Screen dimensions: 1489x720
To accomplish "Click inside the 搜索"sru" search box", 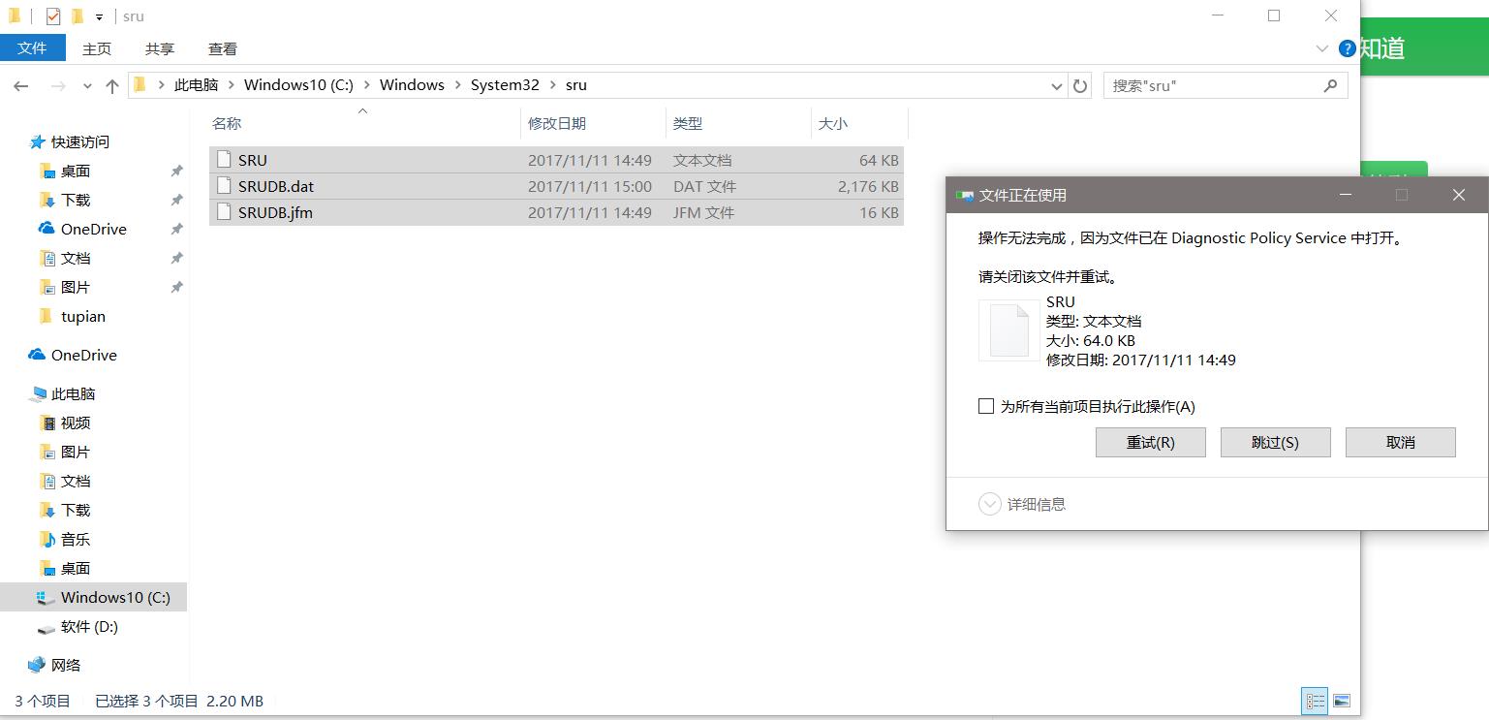I will [1211, 85].
